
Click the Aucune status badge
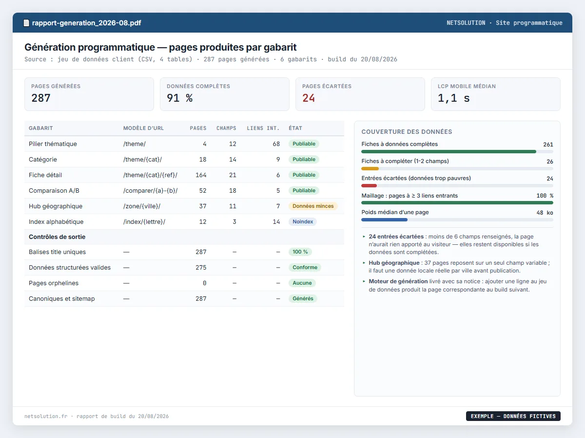click(x=302, y=283)
